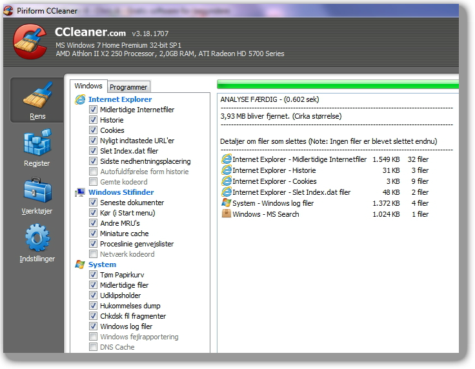Click 'Windows - MS Search' result row
This screenshot has height=369, width=475.
pyautogui.click(x=325, y=214)
